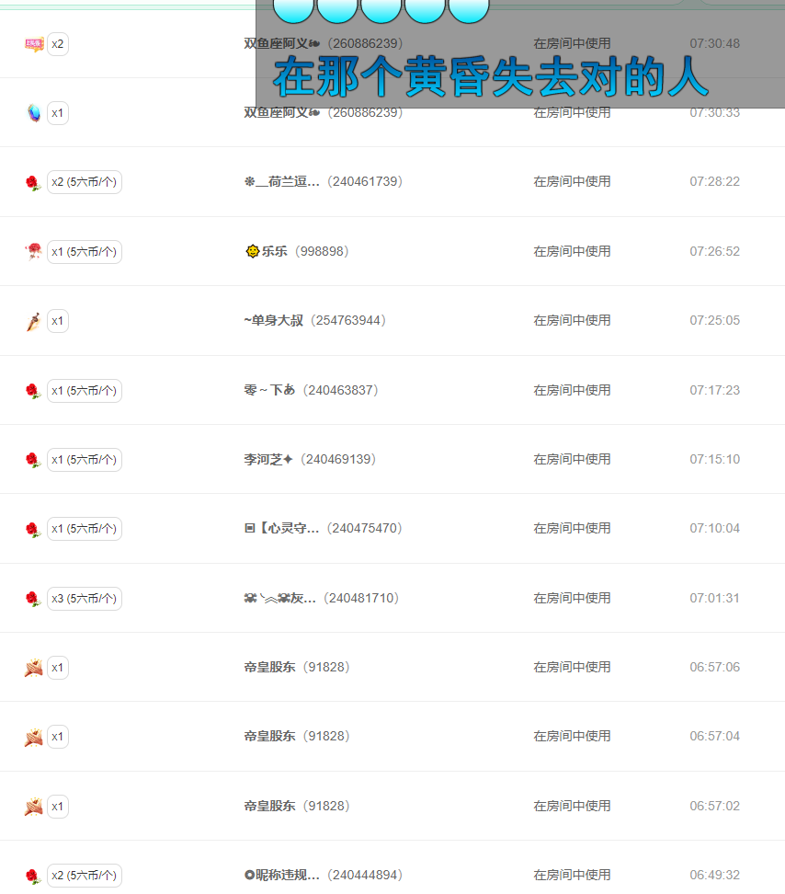Open user 灰… (240481710)
This screenshot has width=785, height=894.
[x=322, y=598]
